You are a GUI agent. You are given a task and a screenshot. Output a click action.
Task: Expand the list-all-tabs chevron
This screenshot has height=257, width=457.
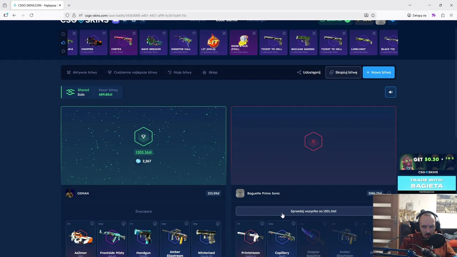(x=410, y=5)
